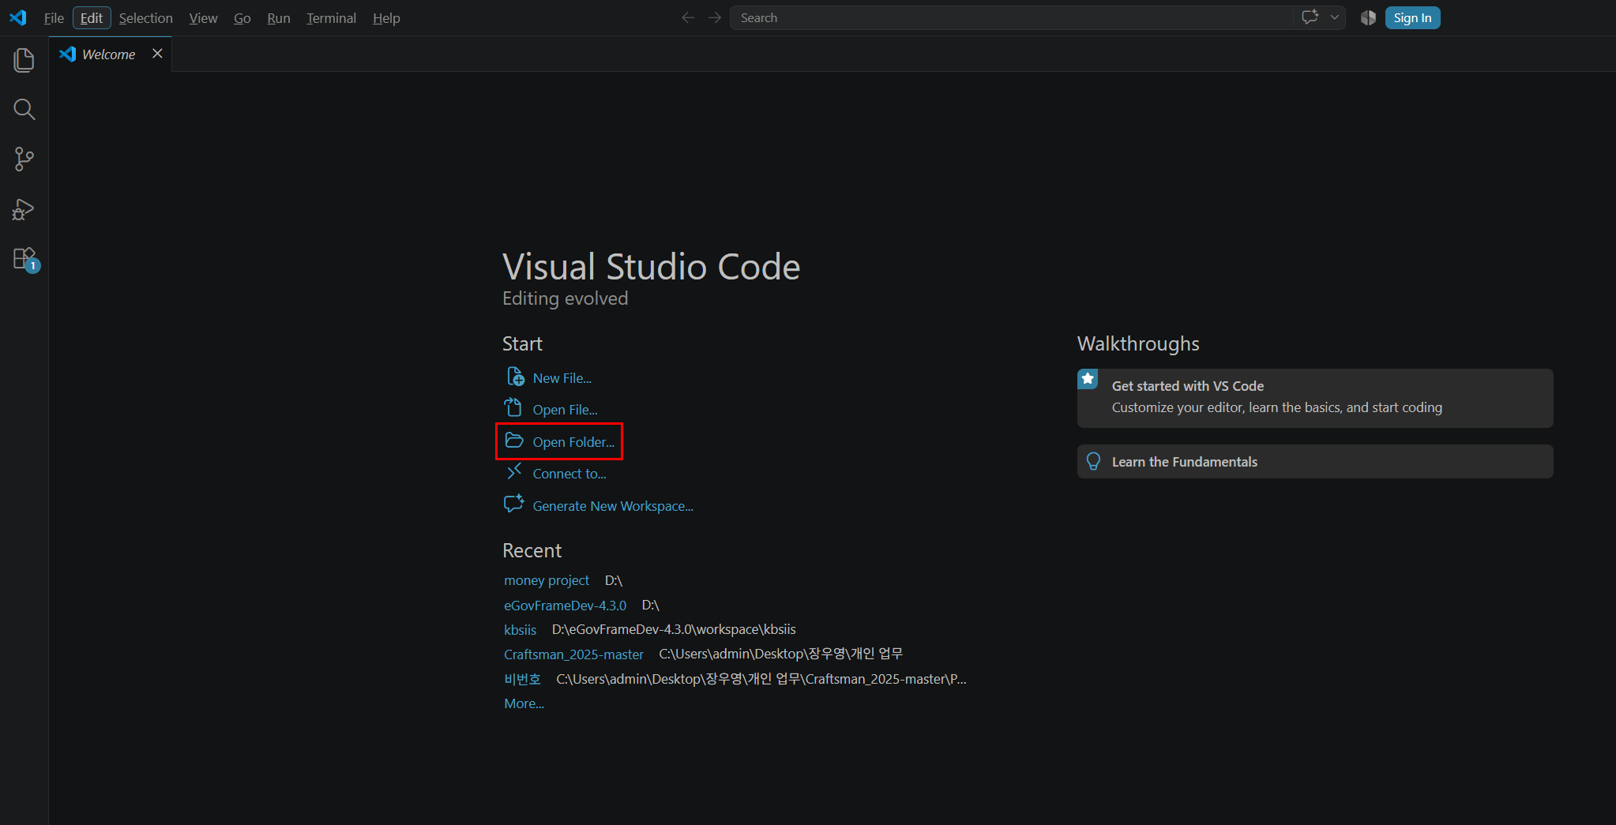Click the Generate New Workspace icon

tap(514, 504)
